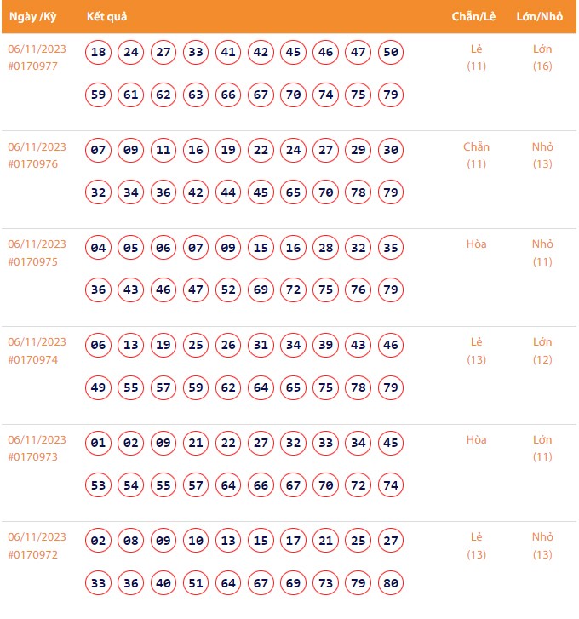Click the Hòa result for draw #0170975

click(x=476, y=244)
